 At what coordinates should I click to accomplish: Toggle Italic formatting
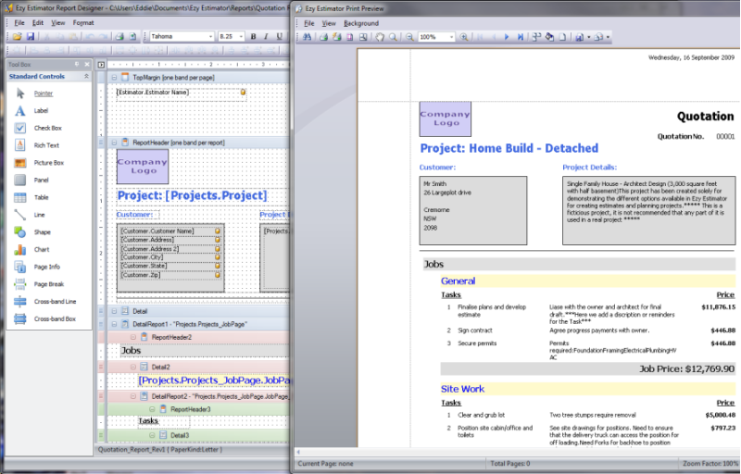(265, 36)
